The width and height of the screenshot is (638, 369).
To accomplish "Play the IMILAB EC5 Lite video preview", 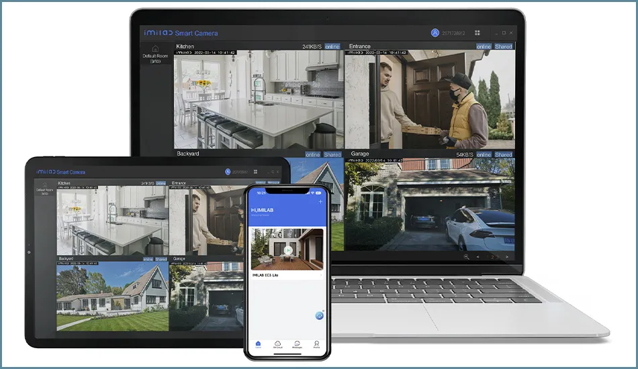I will click(287, 250).
